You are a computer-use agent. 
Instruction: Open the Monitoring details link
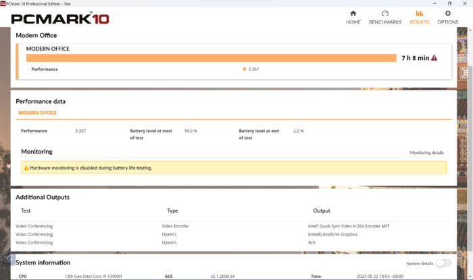(x=426, y=152)
